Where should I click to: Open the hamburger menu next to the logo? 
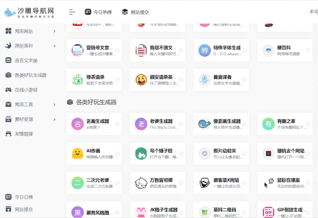72,12
